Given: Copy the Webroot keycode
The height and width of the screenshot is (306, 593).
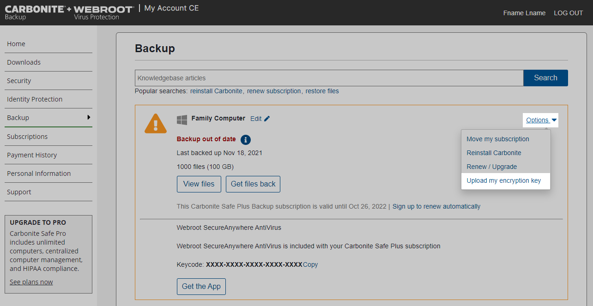Looking at the screenshot, I should pos(310,264).
